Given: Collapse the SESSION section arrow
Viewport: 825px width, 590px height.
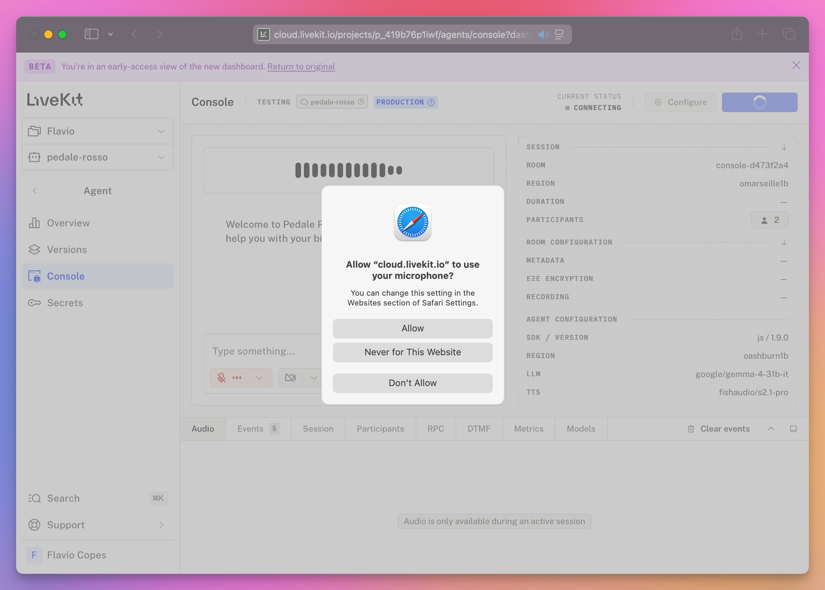Looking at the screenshot, I should pos(784,147).
